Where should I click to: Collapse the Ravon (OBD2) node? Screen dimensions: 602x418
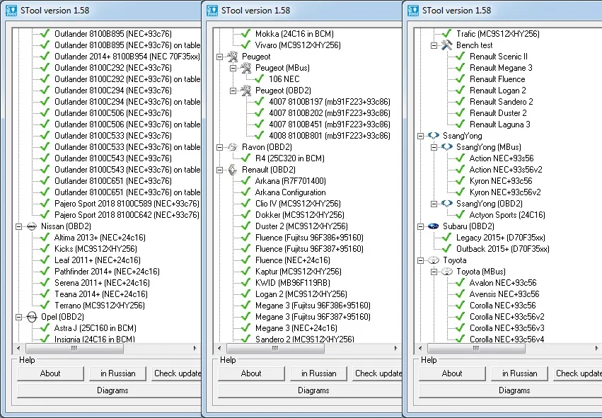click(219, 147)
